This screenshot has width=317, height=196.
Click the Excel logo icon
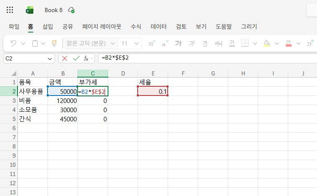pos(30,10)
